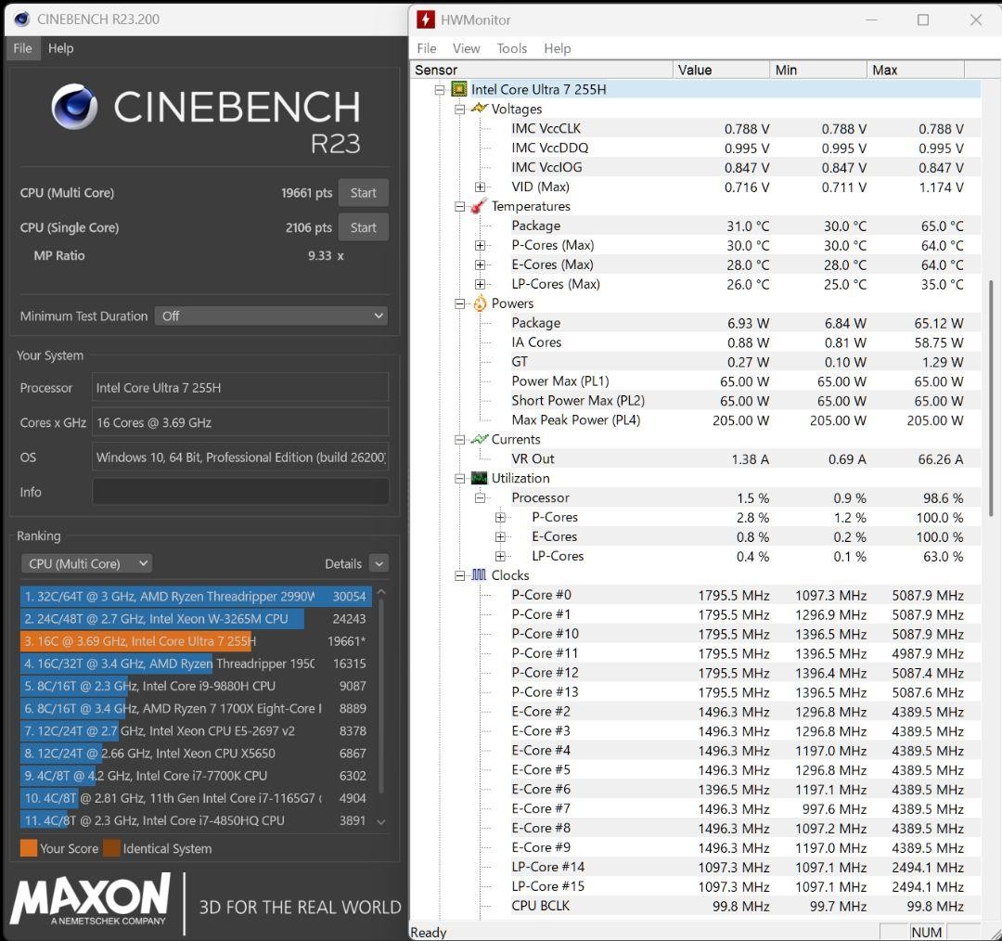Start the CPU (Single Core) test
The width and height of the screenshot is (1002, 941).
[x=363, y=227]
